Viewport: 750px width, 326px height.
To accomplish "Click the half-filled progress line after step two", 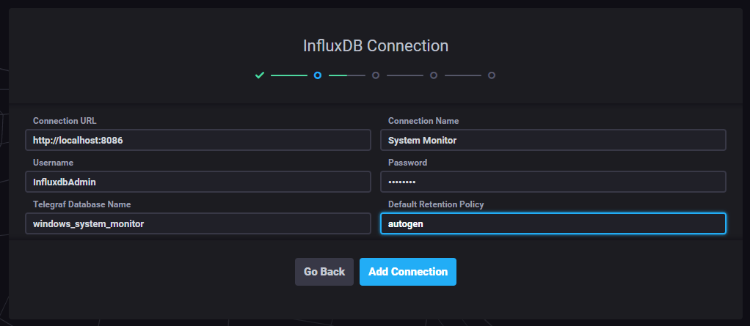I will click(x=346, y=75).
